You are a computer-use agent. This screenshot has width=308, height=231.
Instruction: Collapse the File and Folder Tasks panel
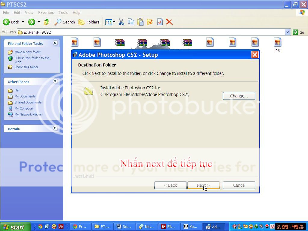[x=55, y=43]
